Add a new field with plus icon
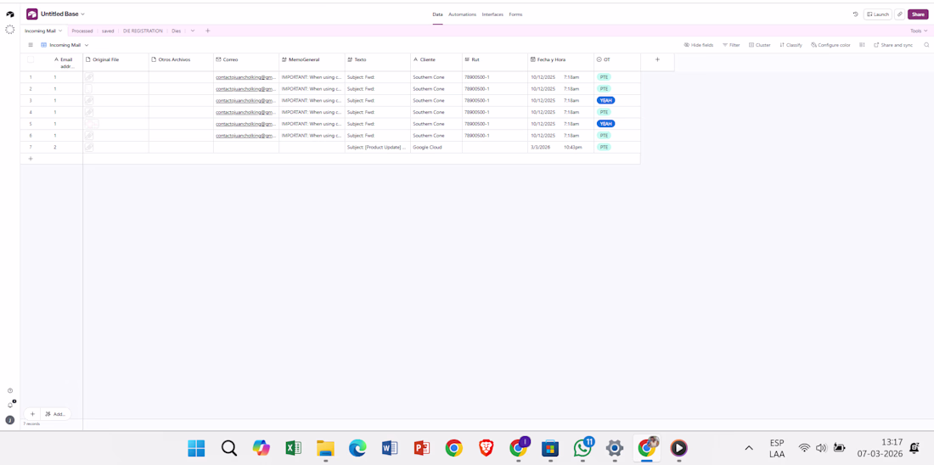Image resolution: width=934 pixels, height=465 pixels. click(x=657, y=59)
